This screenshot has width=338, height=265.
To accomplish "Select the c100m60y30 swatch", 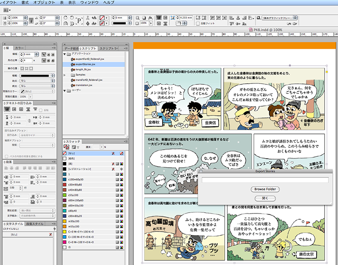I will pyautogui.click(x=93, y=179).
